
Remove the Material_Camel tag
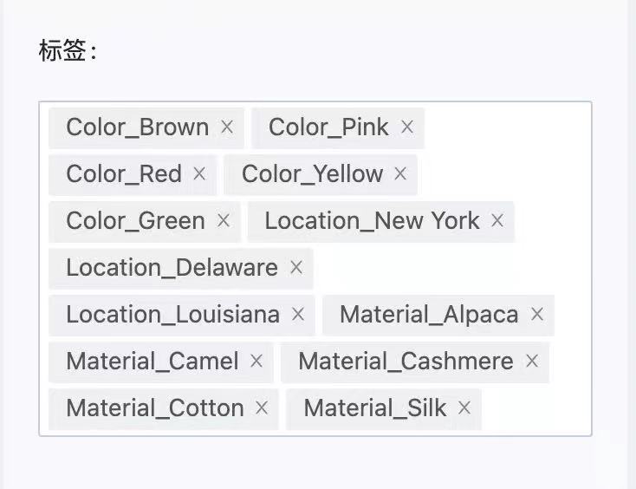point(256,362)
